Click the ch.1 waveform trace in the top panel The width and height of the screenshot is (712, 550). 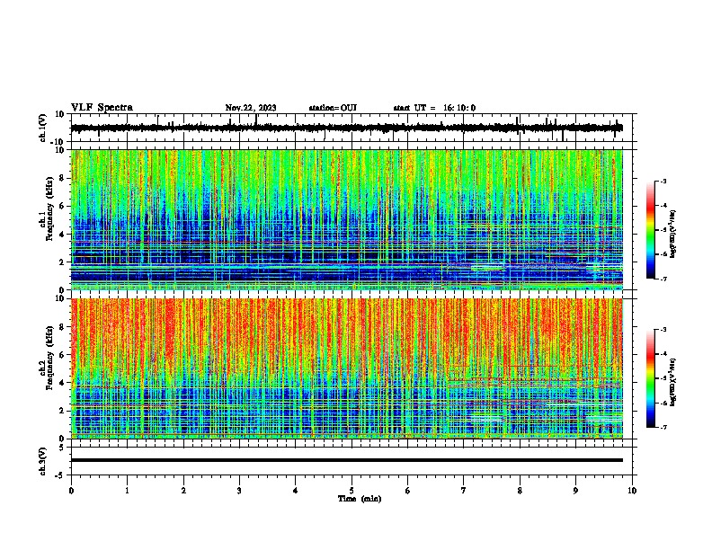point(346,128)
